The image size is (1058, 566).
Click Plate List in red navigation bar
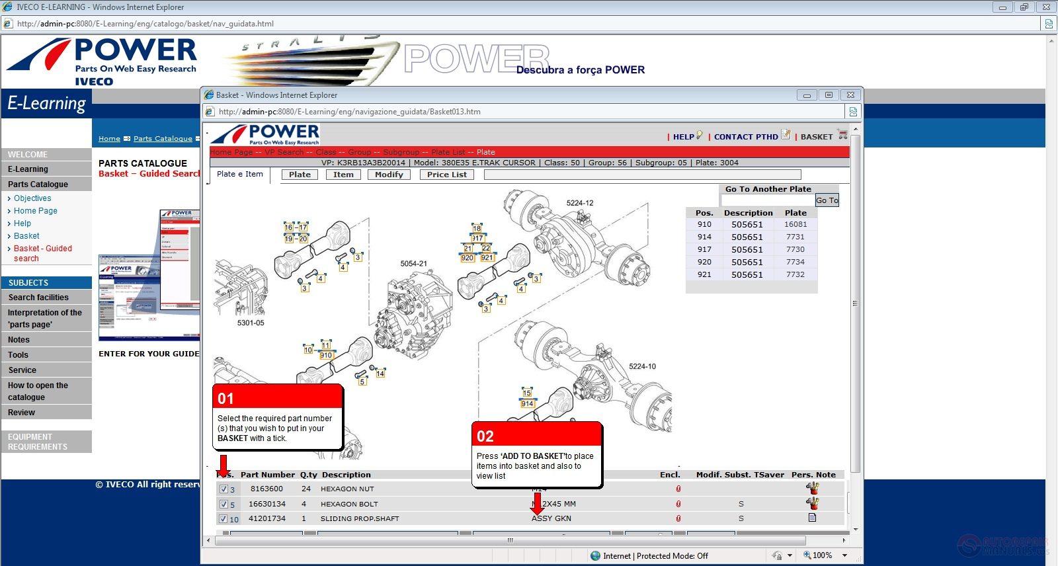[x=448, y=152]
